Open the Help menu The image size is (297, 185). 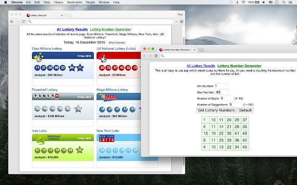pyautogui.click(x=116, y=2)
